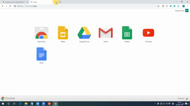Open Cortana search circle on taskbar
Screen dimensions: 190x106
tap(9, 104)
